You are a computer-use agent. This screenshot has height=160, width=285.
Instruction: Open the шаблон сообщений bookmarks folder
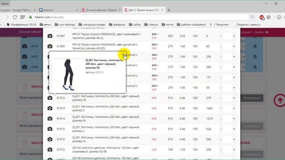click(191, 24)
